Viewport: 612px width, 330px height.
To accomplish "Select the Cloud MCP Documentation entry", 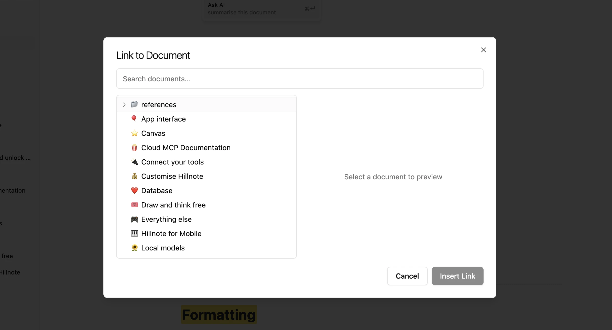I will click(x=206, y=148).
